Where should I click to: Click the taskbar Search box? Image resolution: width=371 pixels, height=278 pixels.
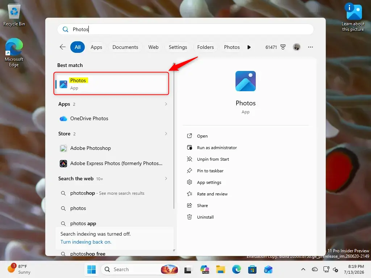click(139, 269)
